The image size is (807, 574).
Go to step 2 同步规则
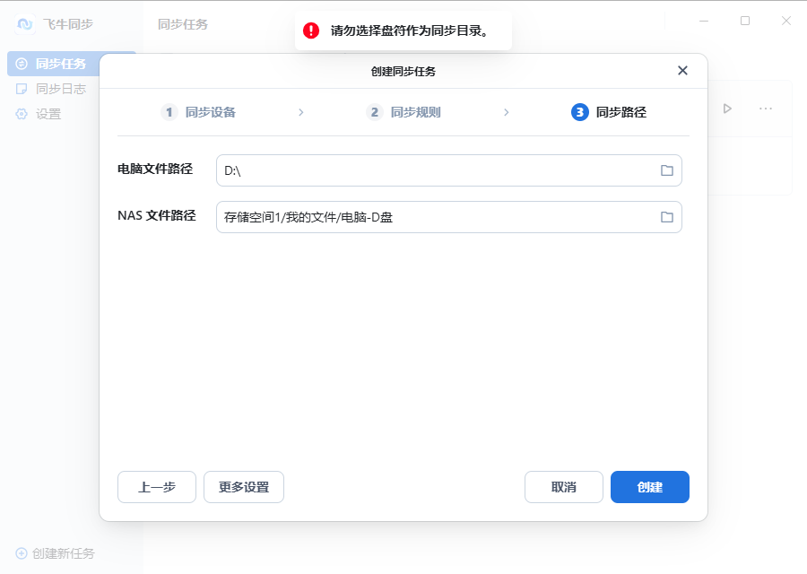point(403,112)
